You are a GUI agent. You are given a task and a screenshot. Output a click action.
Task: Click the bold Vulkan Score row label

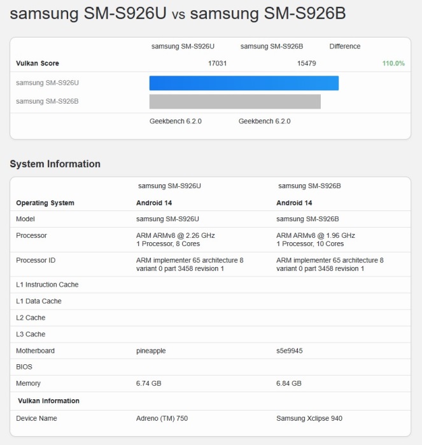coord(38,64)
